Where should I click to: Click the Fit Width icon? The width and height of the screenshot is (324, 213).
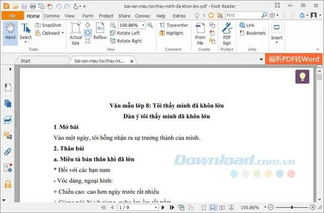coord(88,33)
